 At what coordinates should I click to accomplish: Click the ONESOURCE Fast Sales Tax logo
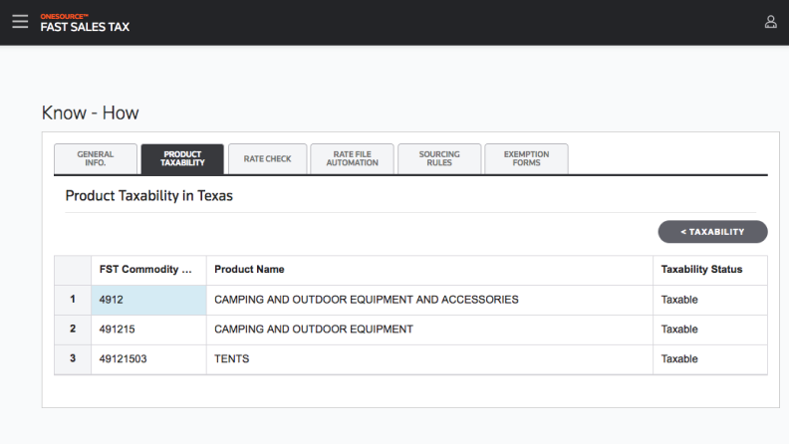tap(85, 23)
